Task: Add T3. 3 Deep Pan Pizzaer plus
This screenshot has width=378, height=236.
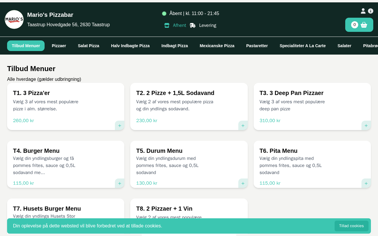Action: 366,125
